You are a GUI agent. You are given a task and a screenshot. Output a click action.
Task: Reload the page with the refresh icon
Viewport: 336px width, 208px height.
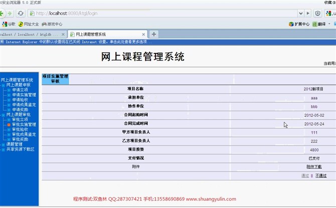click(21, 14)
